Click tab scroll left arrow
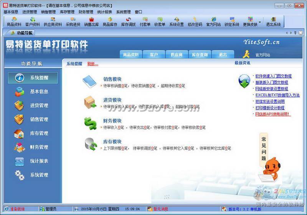Screen dimensions: 307x215 click(x=287, y=33)
